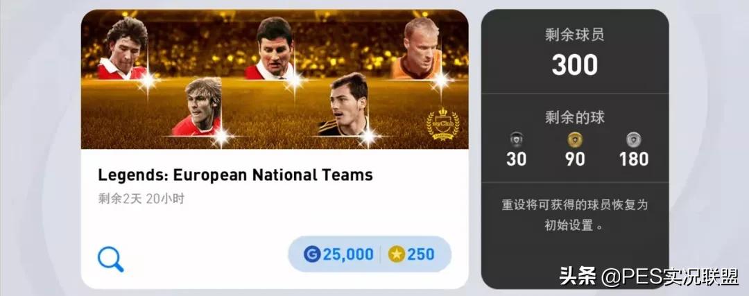Select the silver ball icon above 180
749x296 pixels.
click(x=633, y=139)
